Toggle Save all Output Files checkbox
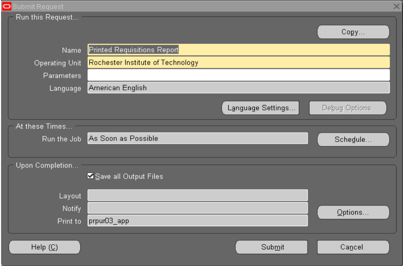Image resolution: width=403 pixels, height=266 pixels. [x=90, y=176]
